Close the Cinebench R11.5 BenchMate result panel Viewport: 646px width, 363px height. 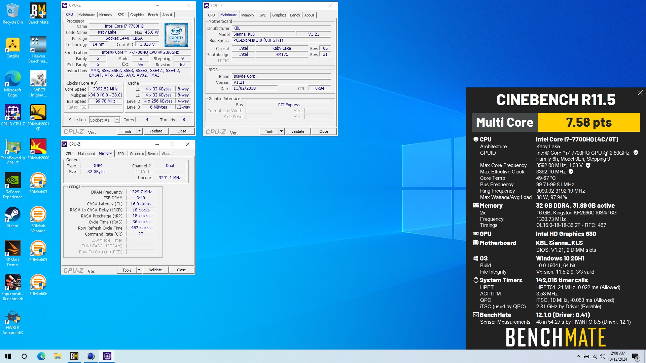[640, 93]
